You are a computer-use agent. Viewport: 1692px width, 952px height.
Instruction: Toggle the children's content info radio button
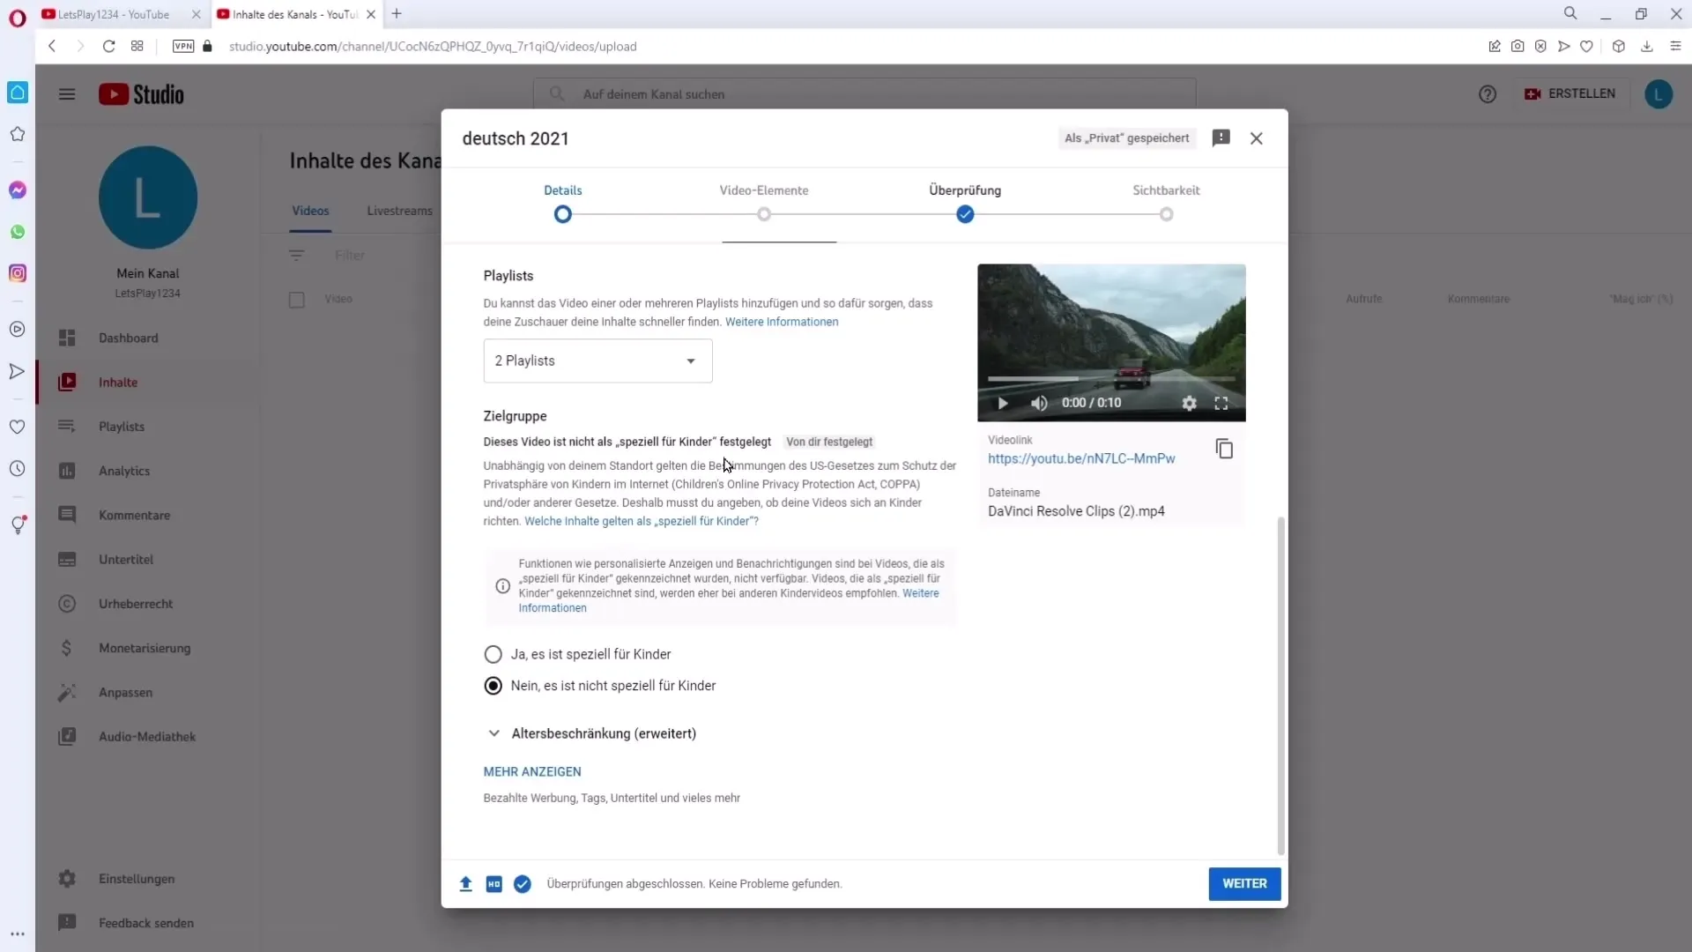(493, 653)
